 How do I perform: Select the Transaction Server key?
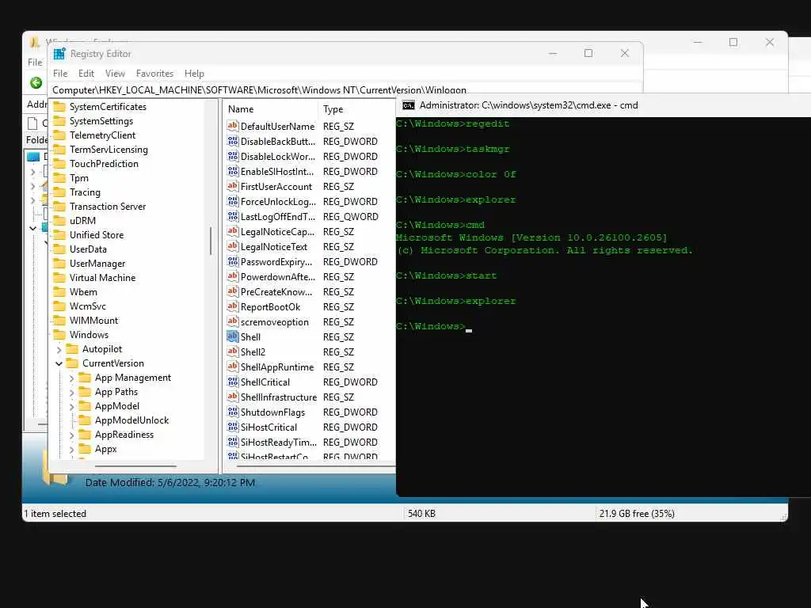pos(108,207)
